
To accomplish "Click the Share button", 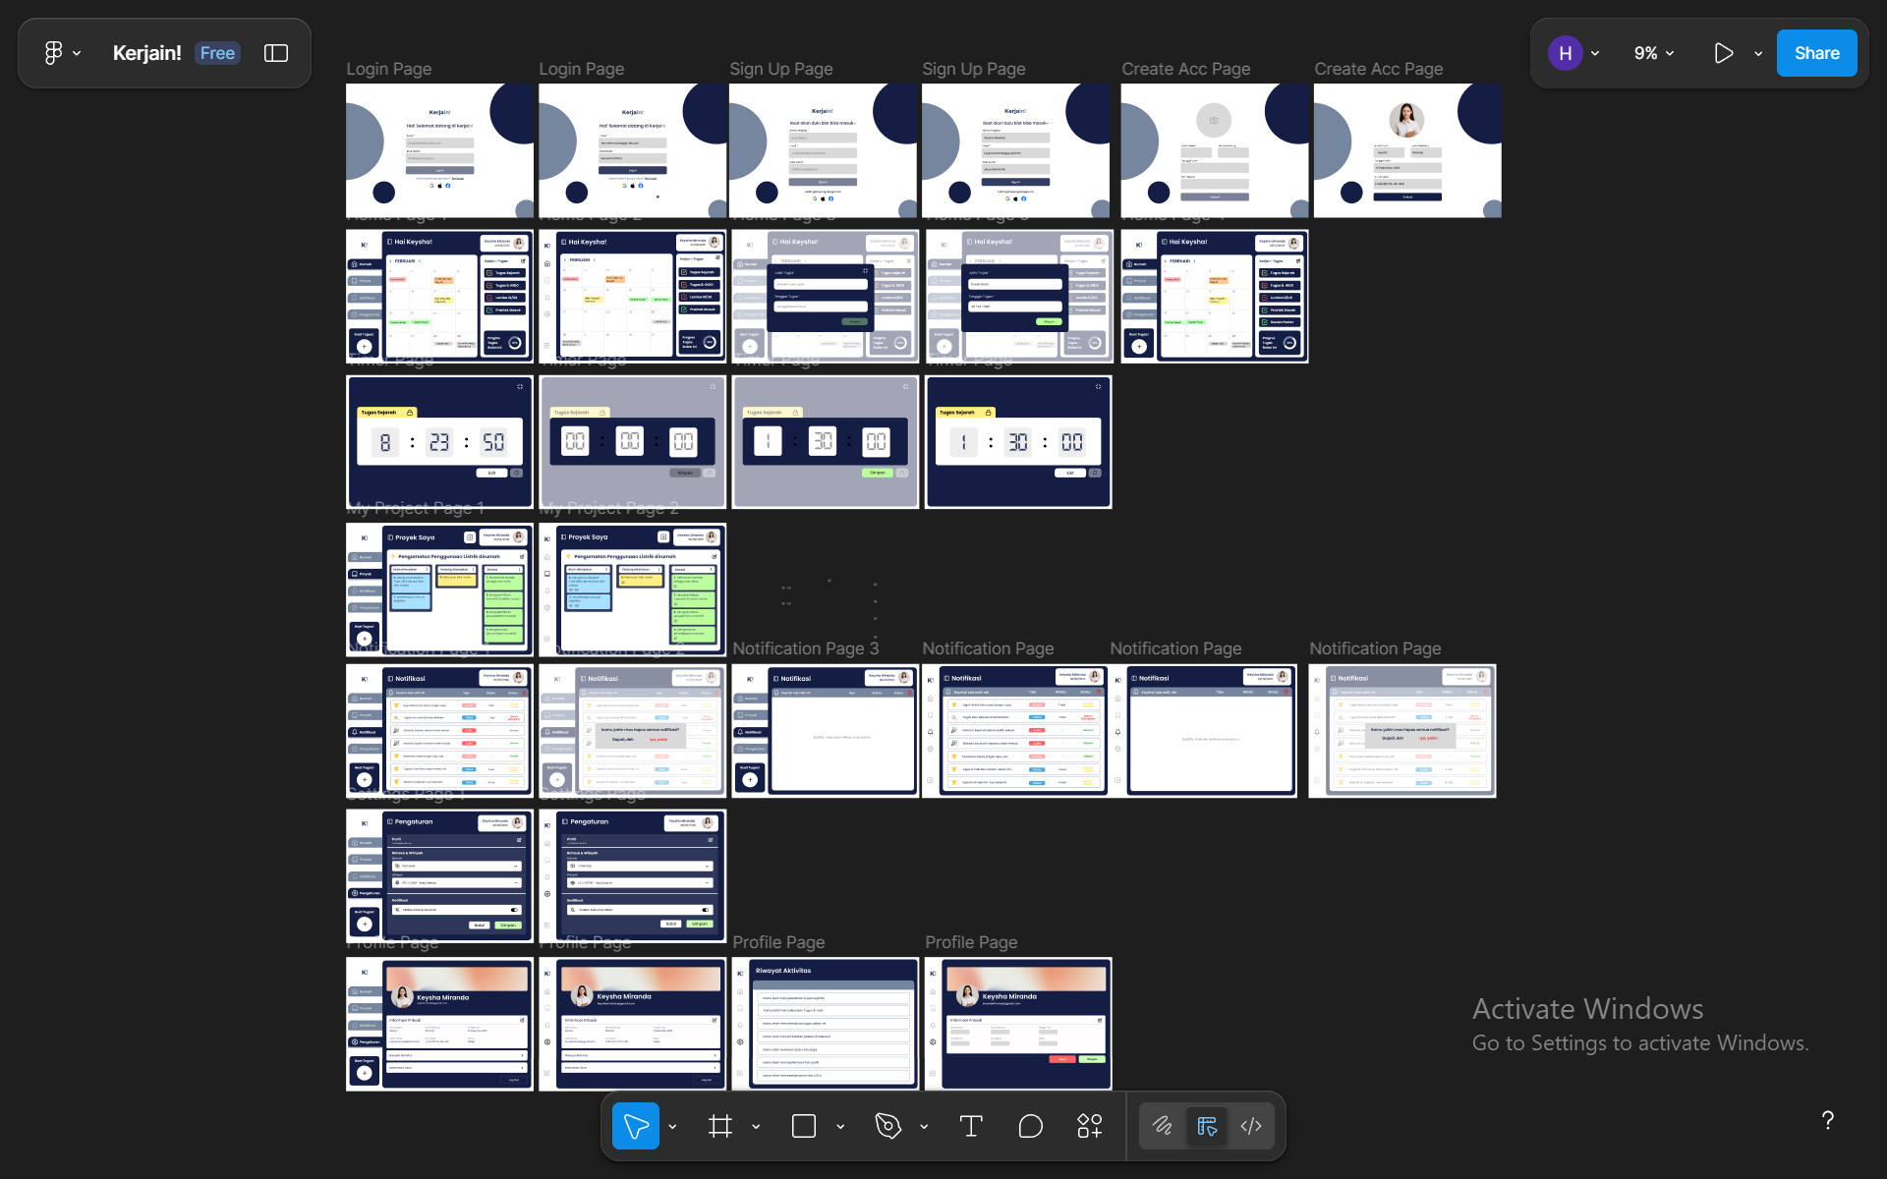I will click(x=1816, y=53).
